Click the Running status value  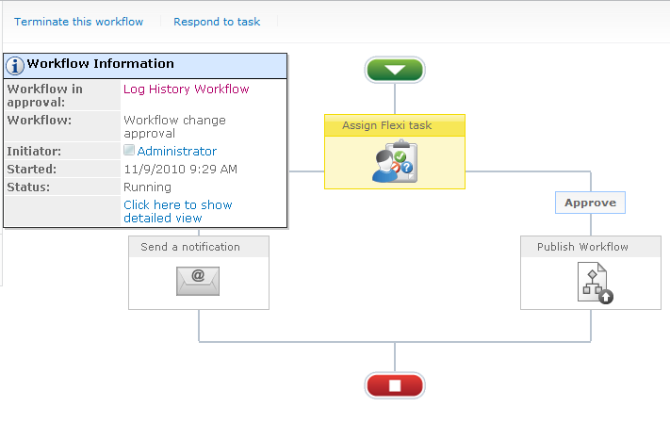click(147, 187)
